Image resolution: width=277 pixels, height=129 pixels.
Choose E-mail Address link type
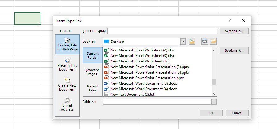[x=67, y=105]
